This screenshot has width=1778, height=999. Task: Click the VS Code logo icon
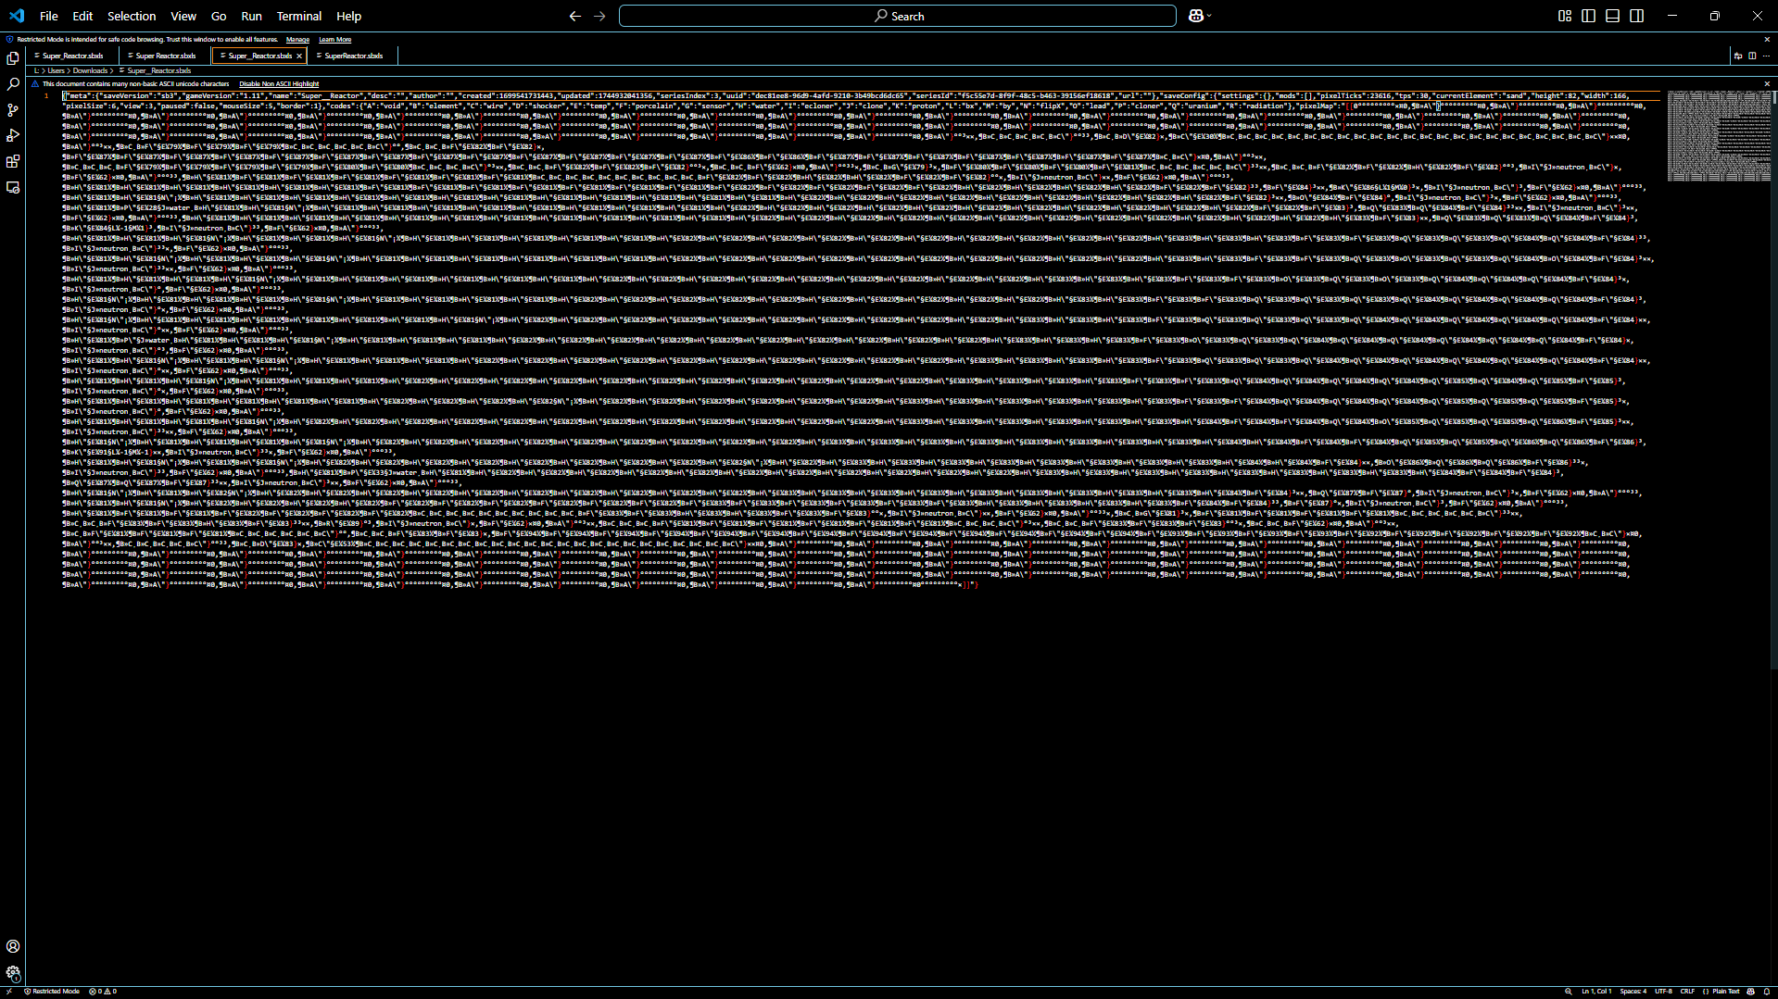point(17,16)
